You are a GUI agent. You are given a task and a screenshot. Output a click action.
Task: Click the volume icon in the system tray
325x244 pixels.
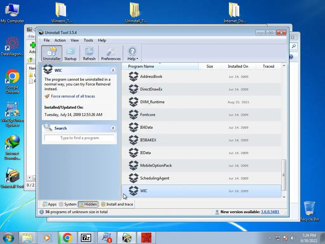tap(293, 238)
